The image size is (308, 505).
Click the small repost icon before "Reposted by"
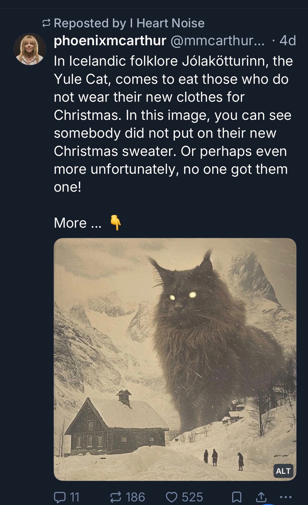coord(46,23)
